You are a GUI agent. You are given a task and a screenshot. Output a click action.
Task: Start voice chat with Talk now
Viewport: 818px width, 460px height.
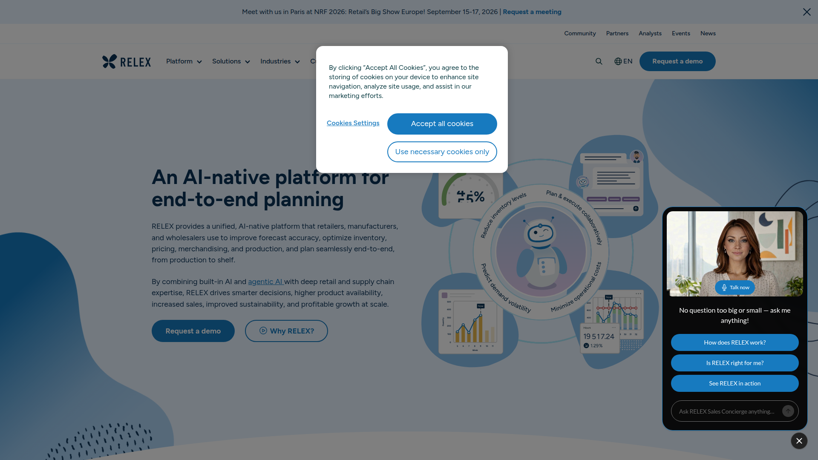pos(735,287)
